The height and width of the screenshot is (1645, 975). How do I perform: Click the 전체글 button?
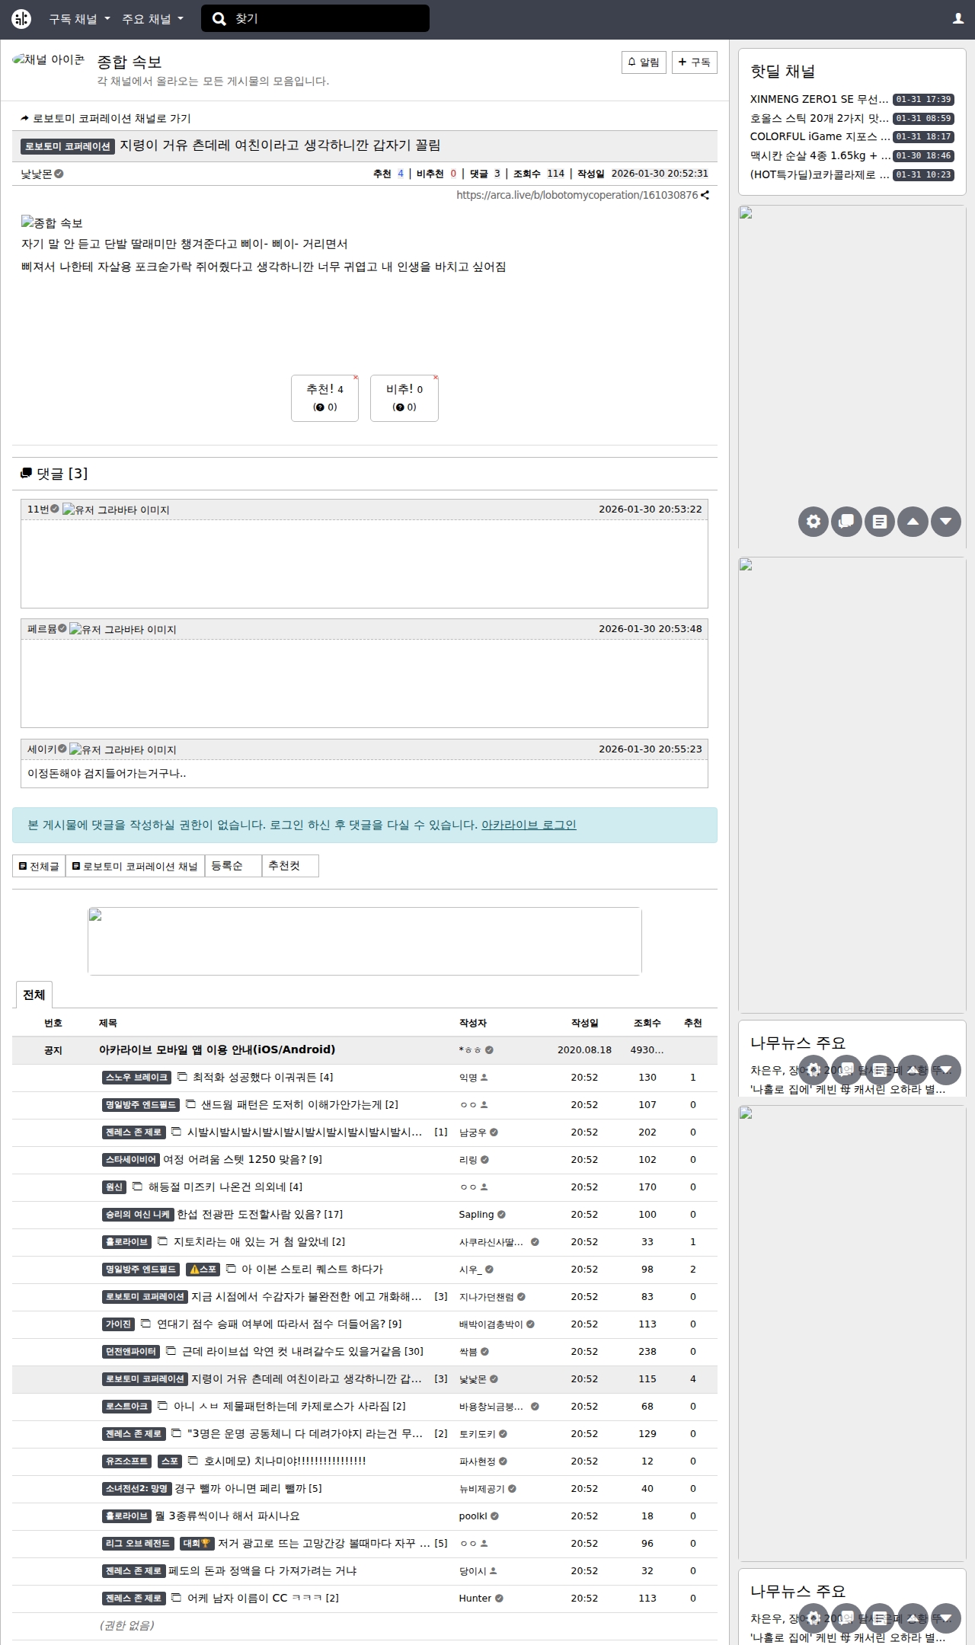(39, 866)
